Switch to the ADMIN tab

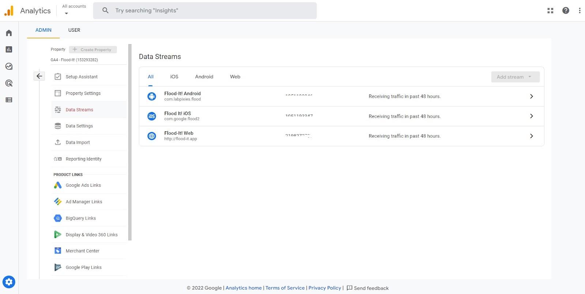click(43, 30)
